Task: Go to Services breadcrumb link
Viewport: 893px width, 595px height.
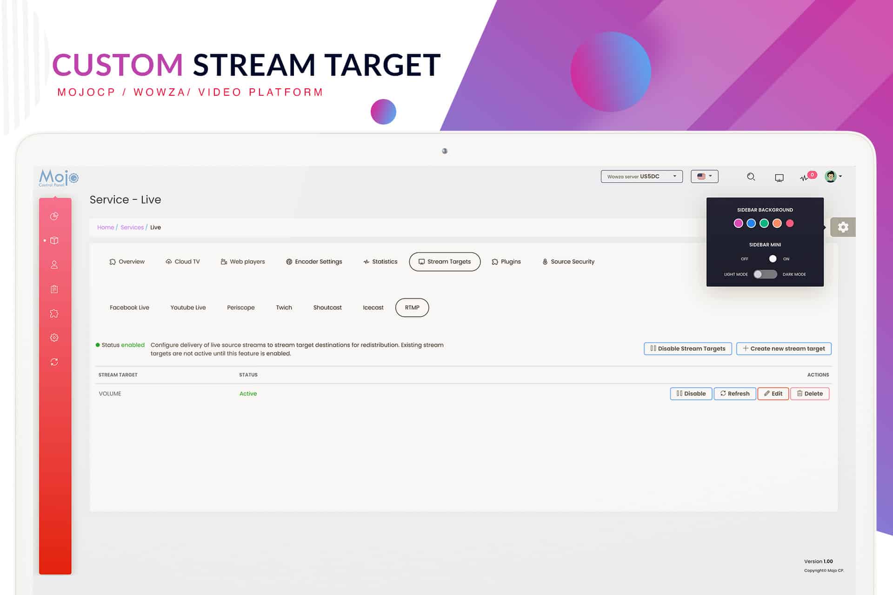Action: (132, 227)
